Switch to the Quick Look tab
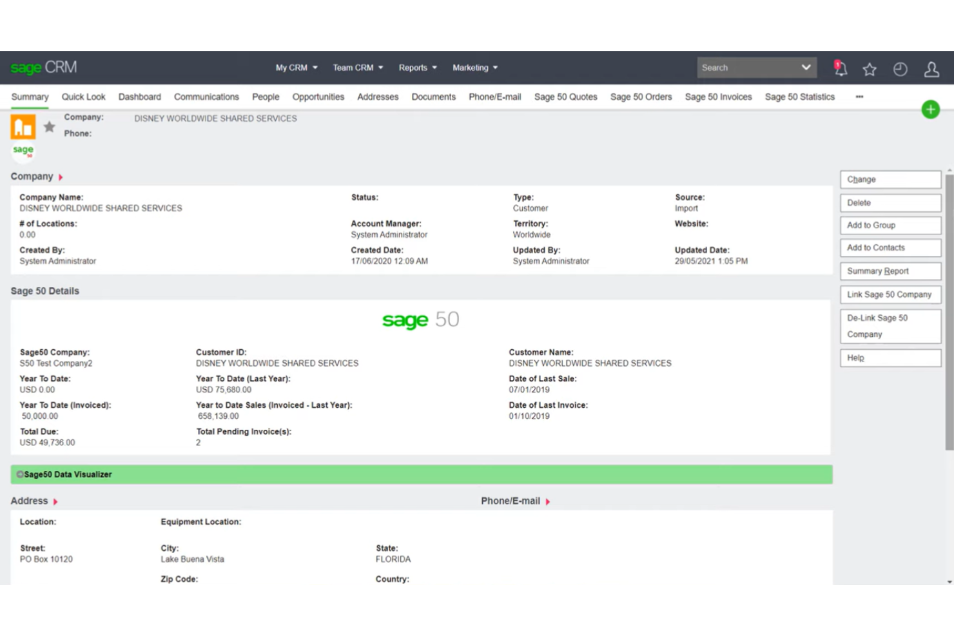The width and height of the screenshot is (954, 636). [83, 97]
